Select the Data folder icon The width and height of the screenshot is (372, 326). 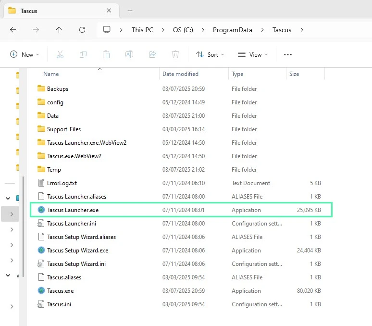[41, 115]
